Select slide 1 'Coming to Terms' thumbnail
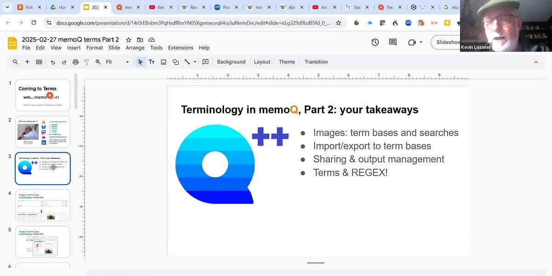 click(x=43, y=95)
